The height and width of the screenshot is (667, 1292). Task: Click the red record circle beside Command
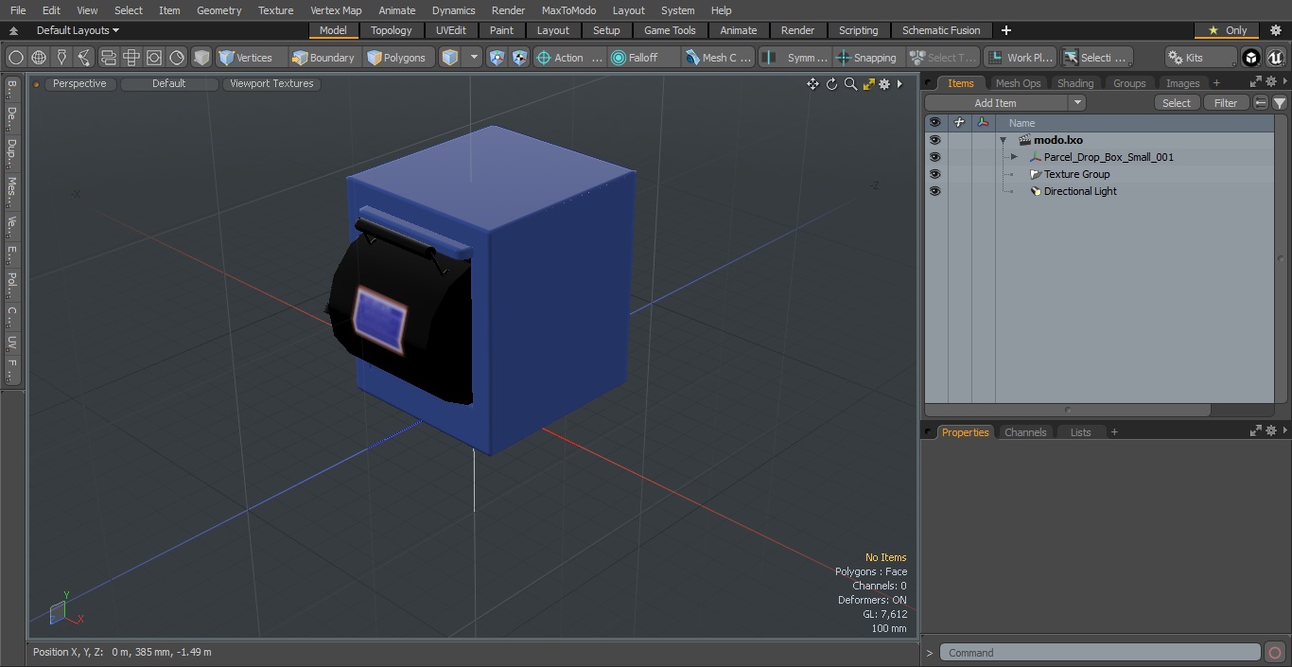(1275, 653)
